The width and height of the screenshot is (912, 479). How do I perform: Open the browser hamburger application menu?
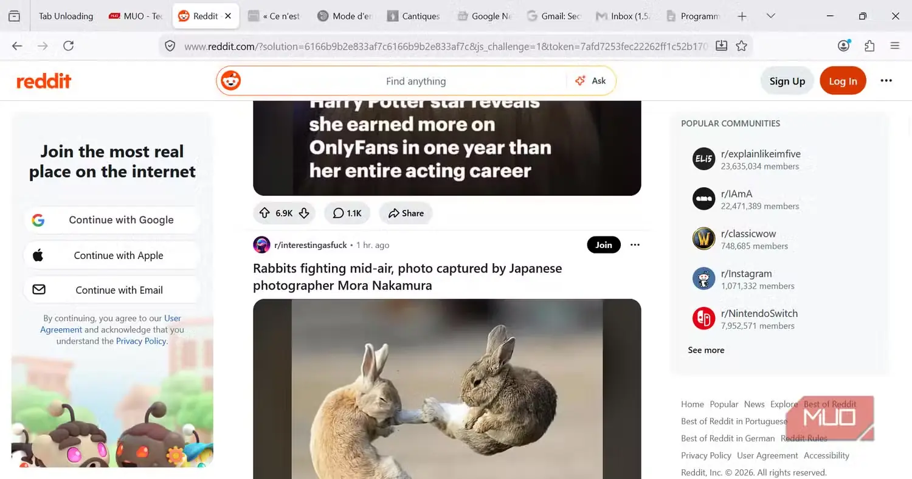[895, 46]
